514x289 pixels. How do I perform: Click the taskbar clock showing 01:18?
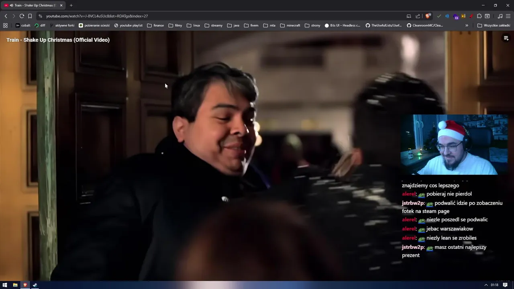(x=494, y=285)
